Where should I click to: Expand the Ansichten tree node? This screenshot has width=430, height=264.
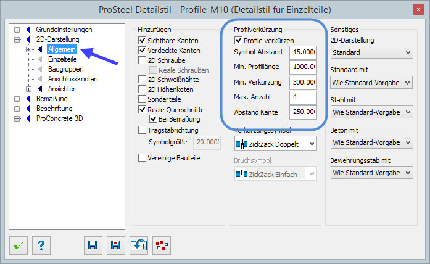[x=28, y=89]
